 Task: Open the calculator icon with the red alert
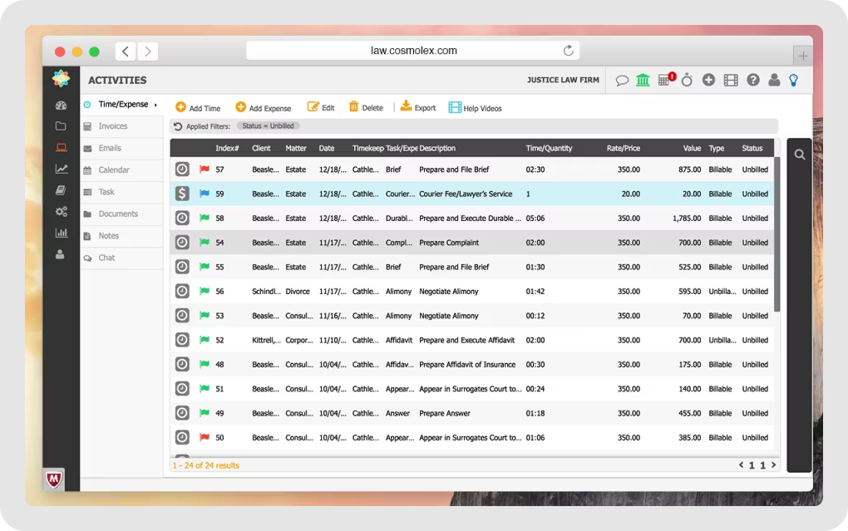click(x=666, y=80)
